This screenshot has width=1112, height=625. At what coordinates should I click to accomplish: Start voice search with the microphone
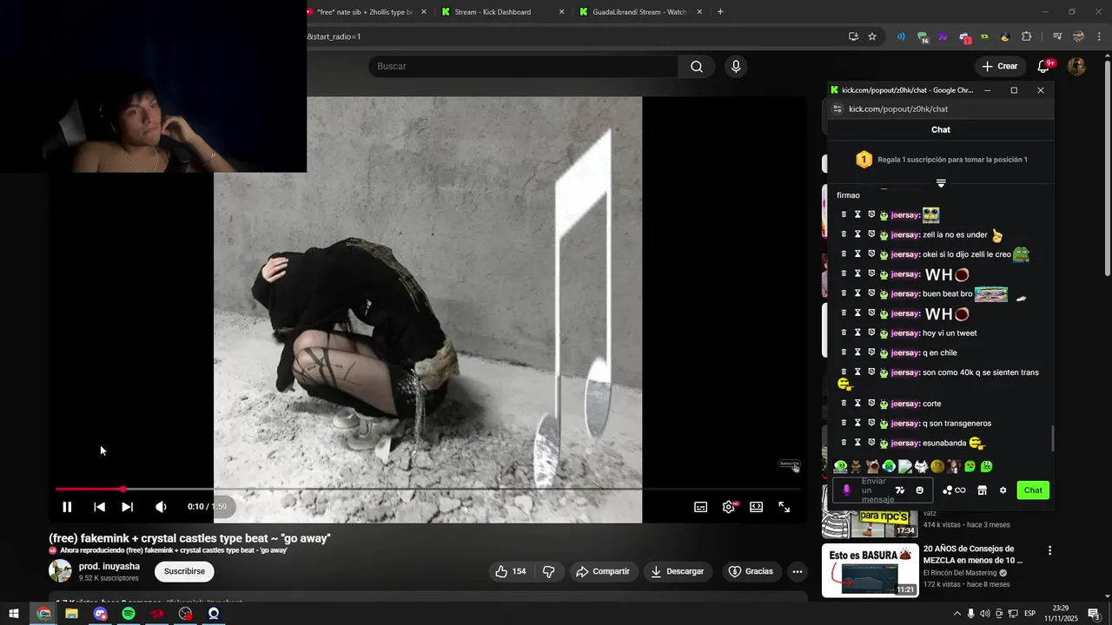point(736,67)
